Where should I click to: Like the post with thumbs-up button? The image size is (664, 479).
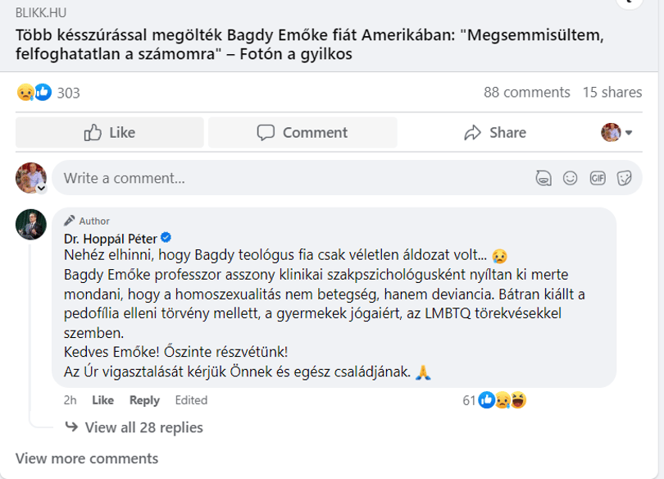pyautogui.click(x=110, y=133)
